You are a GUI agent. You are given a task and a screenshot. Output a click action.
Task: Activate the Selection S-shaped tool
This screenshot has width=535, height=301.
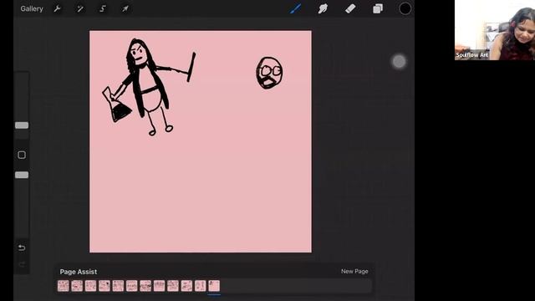tap(102, 9)
